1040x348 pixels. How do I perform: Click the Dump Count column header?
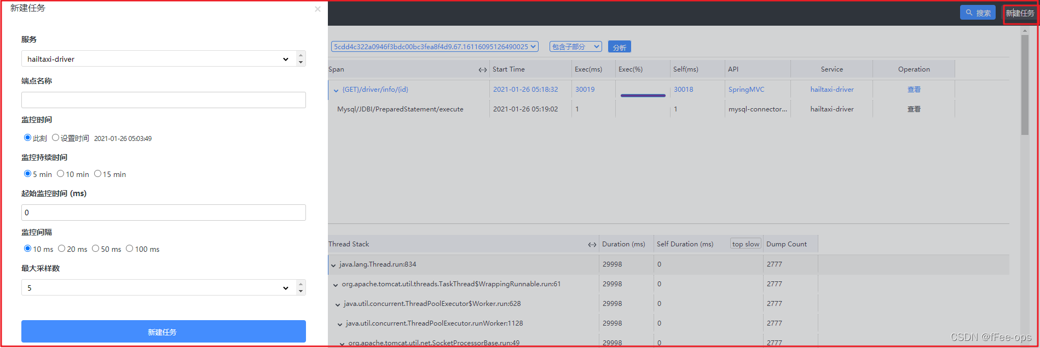[787, 244]
